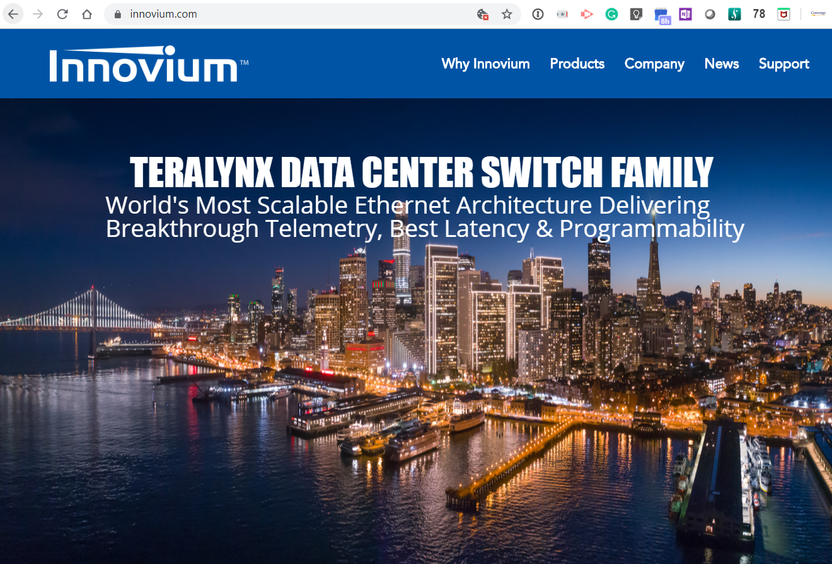Click the extension showing number 78

pos(759,14)
